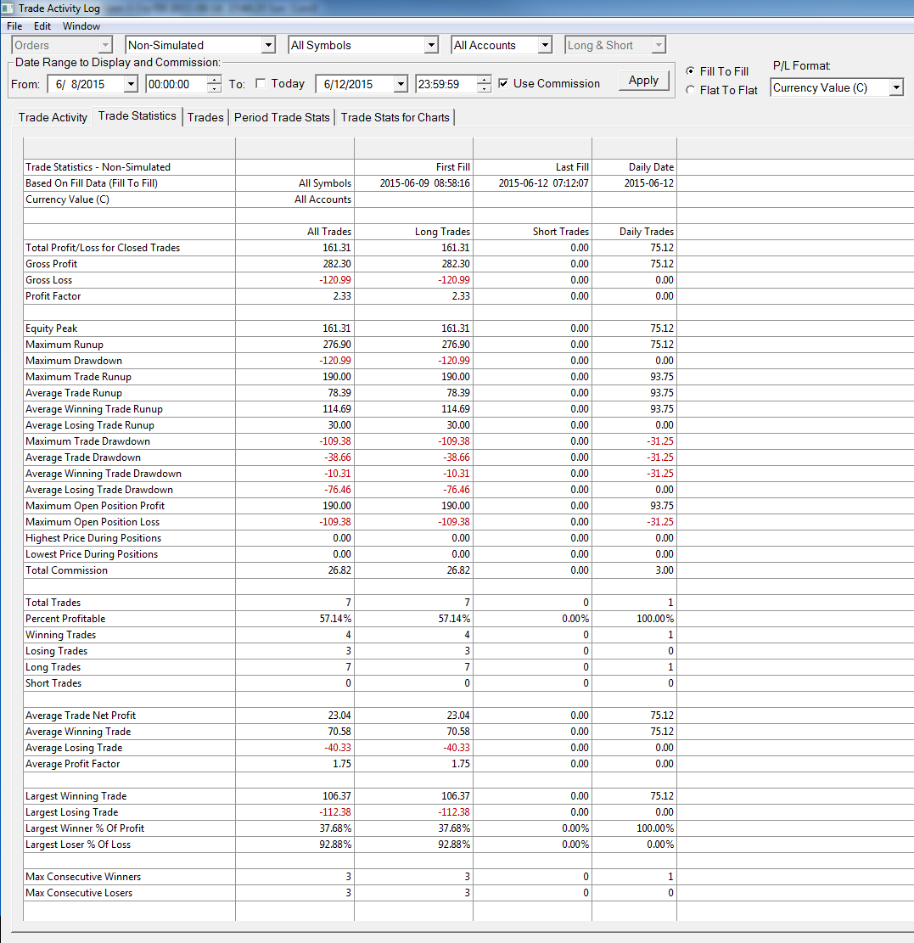Open the Window menu
Screen dimensions: 914x943
[81, 26]
